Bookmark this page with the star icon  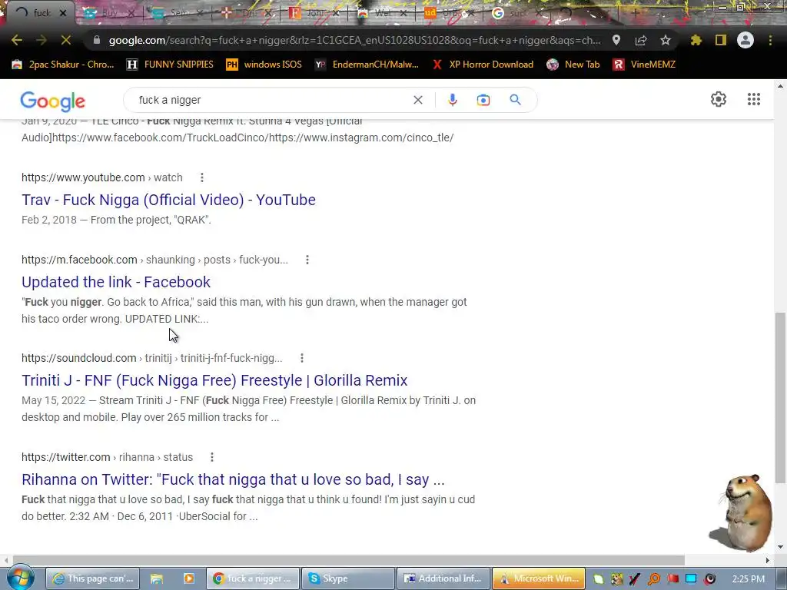coord(666,40)
